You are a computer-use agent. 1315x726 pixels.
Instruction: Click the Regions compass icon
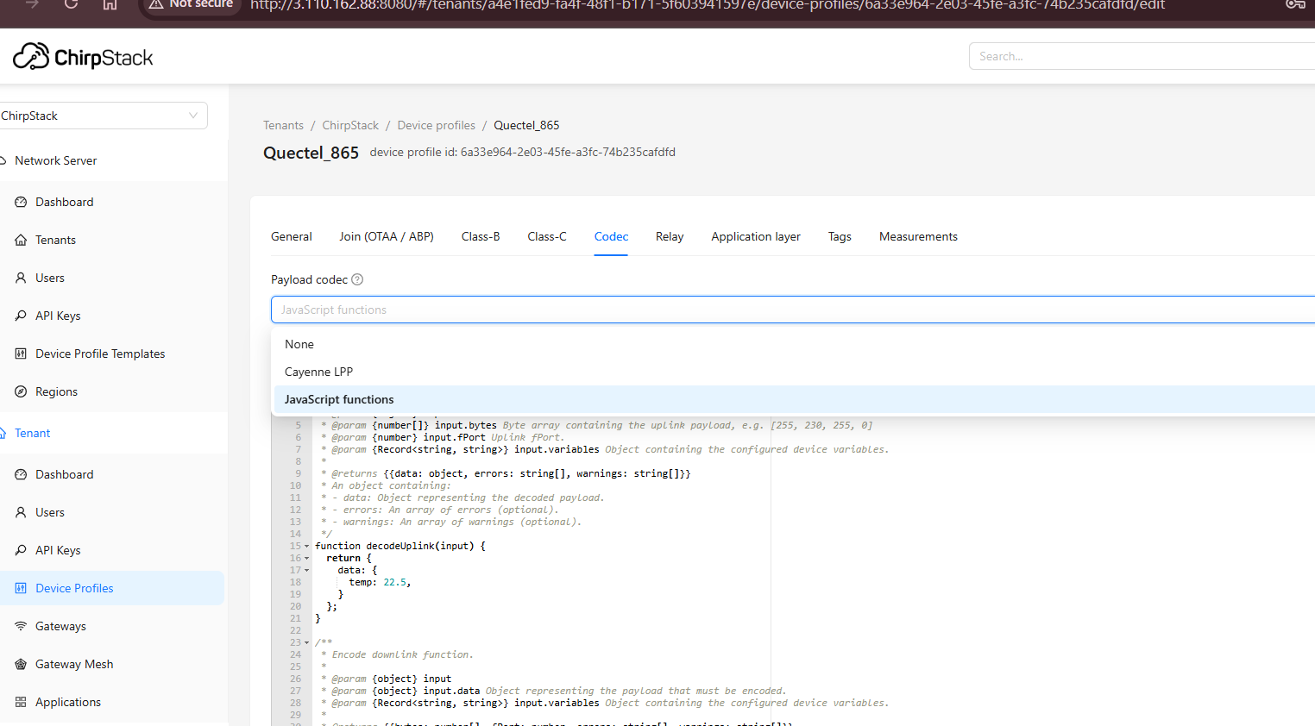click(21, 391)
